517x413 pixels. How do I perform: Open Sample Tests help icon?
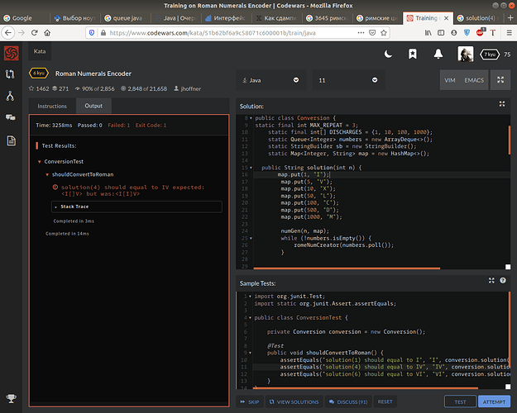pos(503,281)
